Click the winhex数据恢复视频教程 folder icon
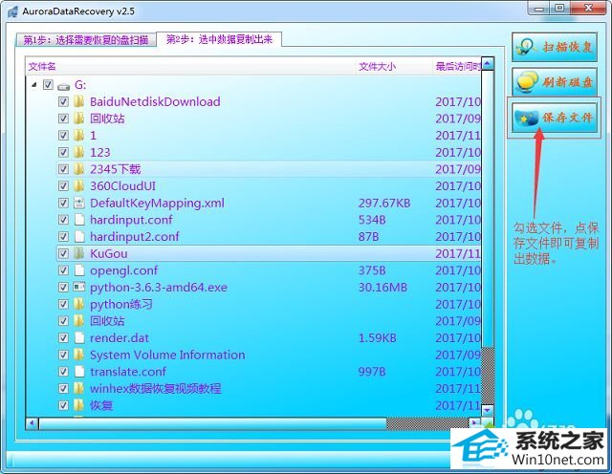 coord(78,388)
